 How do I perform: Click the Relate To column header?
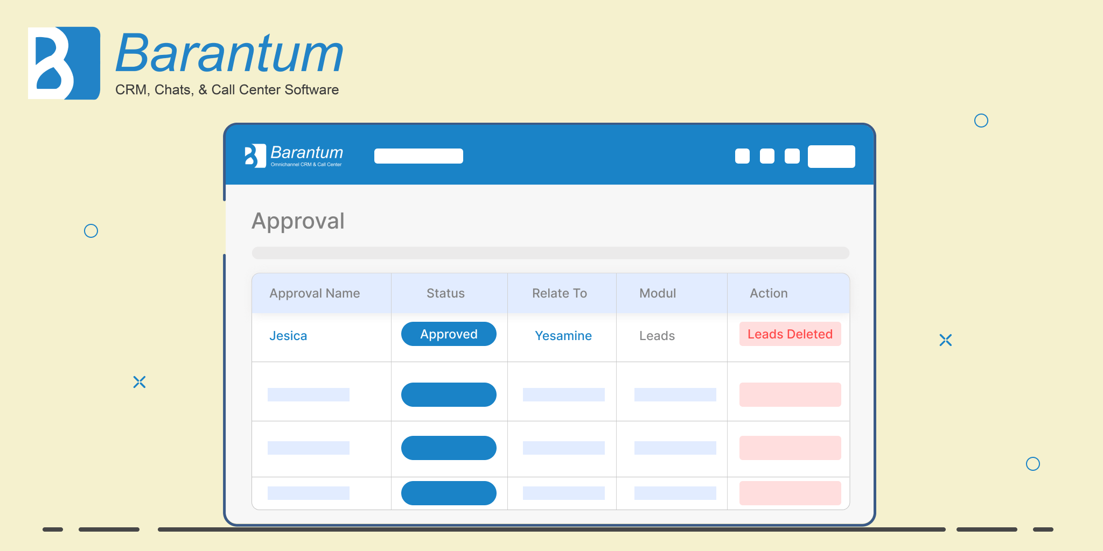(x=560, y=293)
